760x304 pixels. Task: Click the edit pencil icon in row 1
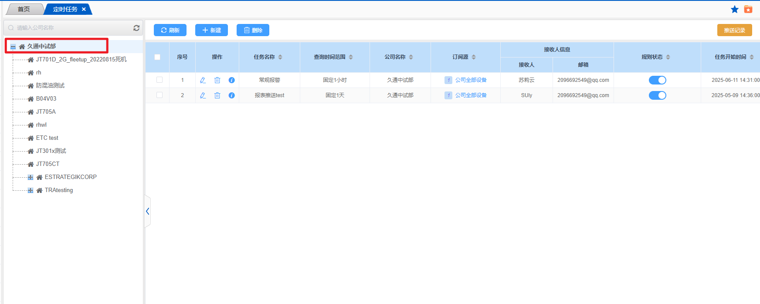click(203, 80)
